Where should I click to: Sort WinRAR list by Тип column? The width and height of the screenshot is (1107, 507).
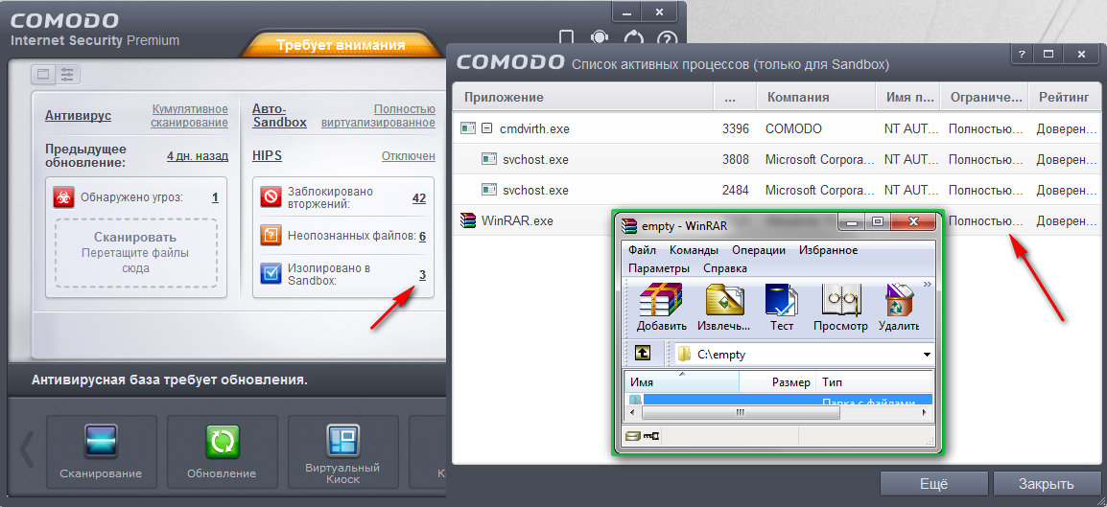coord(874,382)
